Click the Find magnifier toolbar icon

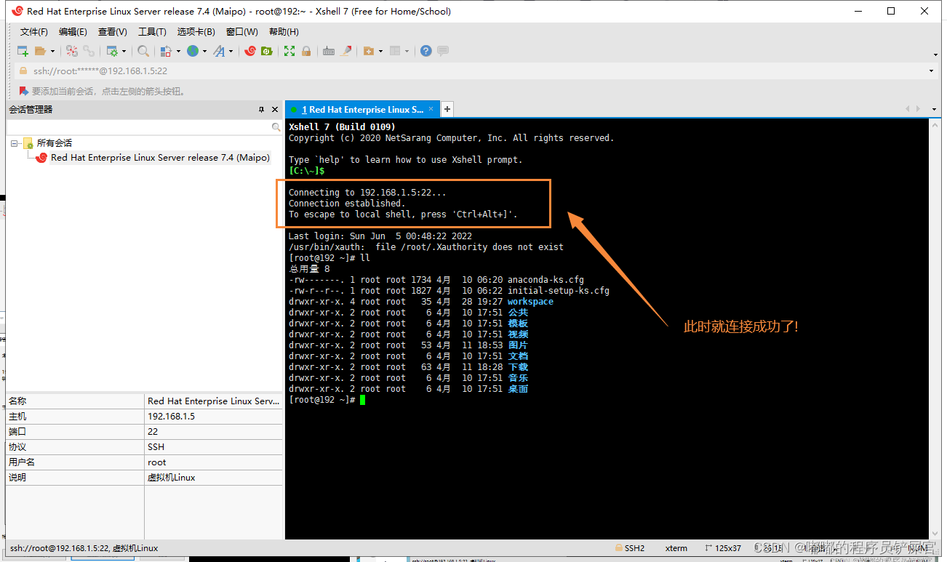[x=143, y=51]
